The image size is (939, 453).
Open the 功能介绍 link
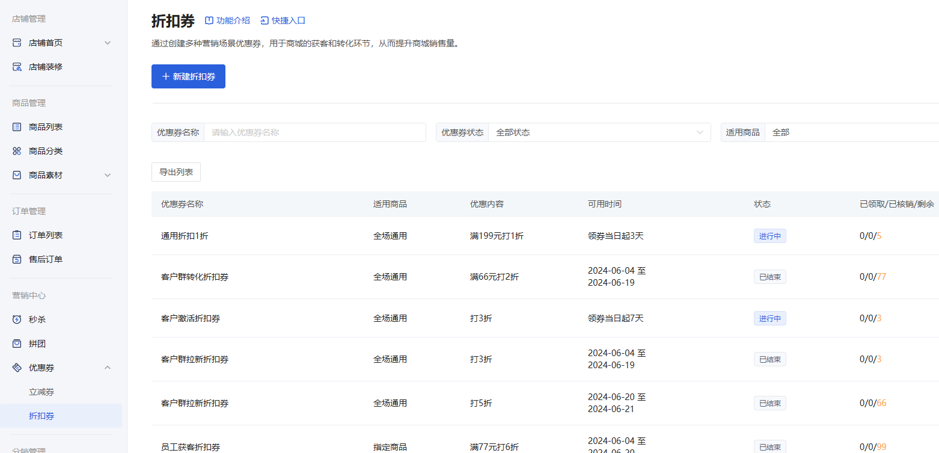click(x=227, y=20)
